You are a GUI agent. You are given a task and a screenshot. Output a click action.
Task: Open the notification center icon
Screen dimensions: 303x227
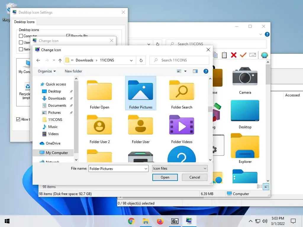[x=293, y=221]
